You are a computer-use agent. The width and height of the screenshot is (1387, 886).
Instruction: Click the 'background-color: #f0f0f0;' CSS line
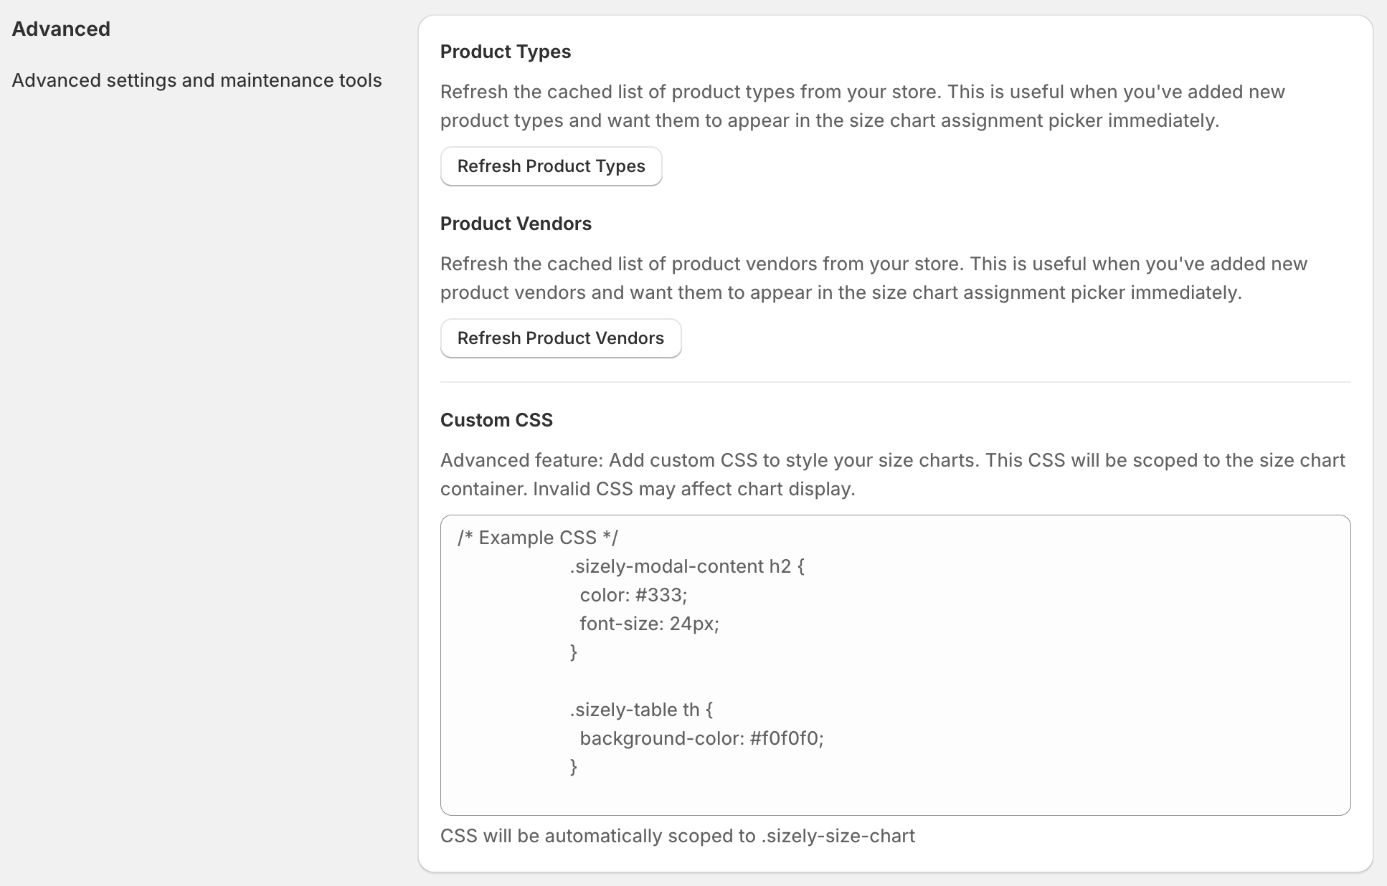(x=701, y=738)
